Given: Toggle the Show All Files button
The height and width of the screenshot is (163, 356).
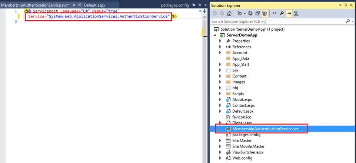Looking at the screenshot, I should tap(264, 13).
